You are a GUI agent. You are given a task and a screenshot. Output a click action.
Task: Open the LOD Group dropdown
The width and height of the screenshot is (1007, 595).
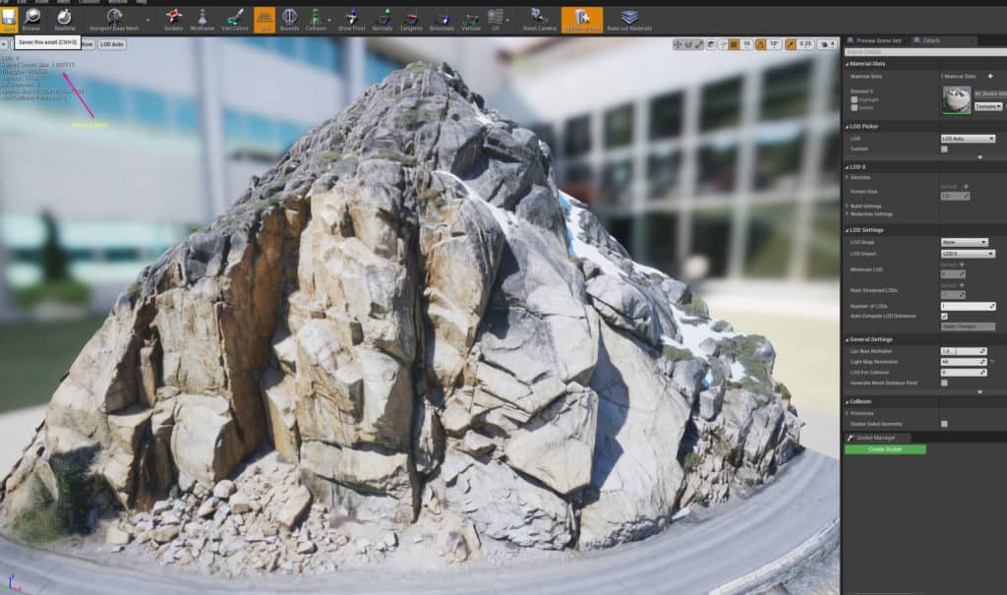pyautogui.click(x=964, y=242)
